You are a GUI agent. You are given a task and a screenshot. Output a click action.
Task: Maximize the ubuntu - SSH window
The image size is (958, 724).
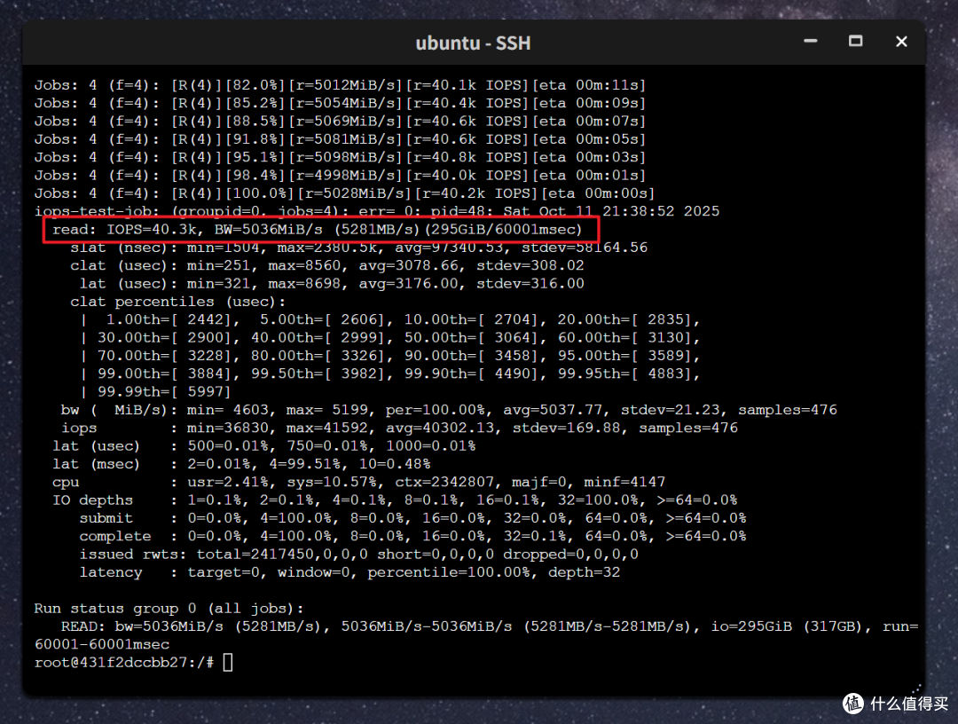pyautogui.click(x=855, y=42)
